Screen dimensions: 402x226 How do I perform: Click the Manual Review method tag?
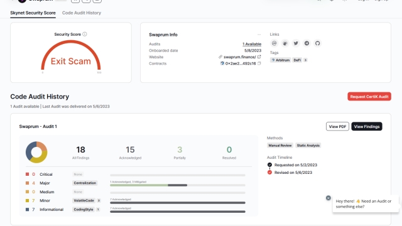click(280, 146)
